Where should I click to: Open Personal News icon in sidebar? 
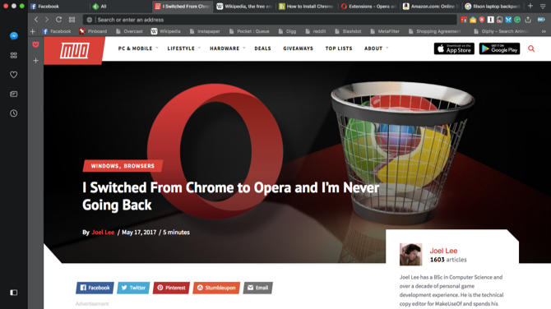tap(14, 94)
